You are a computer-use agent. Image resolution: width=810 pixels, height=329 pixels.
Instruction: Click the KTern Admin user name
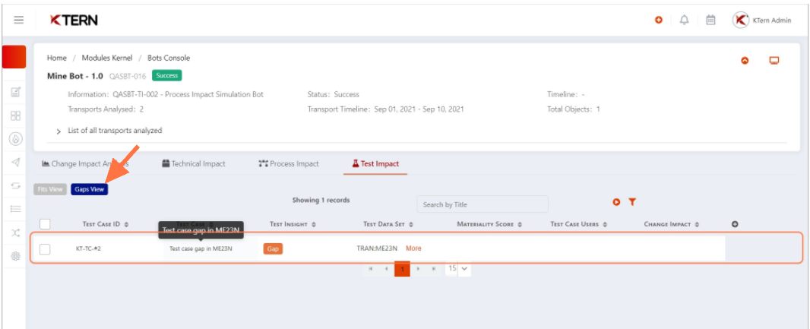[x=772, y=21]
